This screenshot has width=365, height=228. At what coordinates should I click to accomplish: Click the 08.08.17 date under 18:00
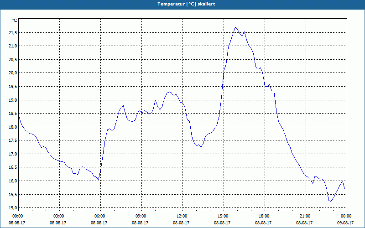coord(263,223)
